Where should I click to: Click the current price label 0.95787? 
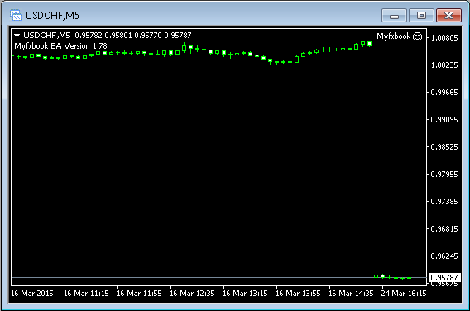(444, 277)
